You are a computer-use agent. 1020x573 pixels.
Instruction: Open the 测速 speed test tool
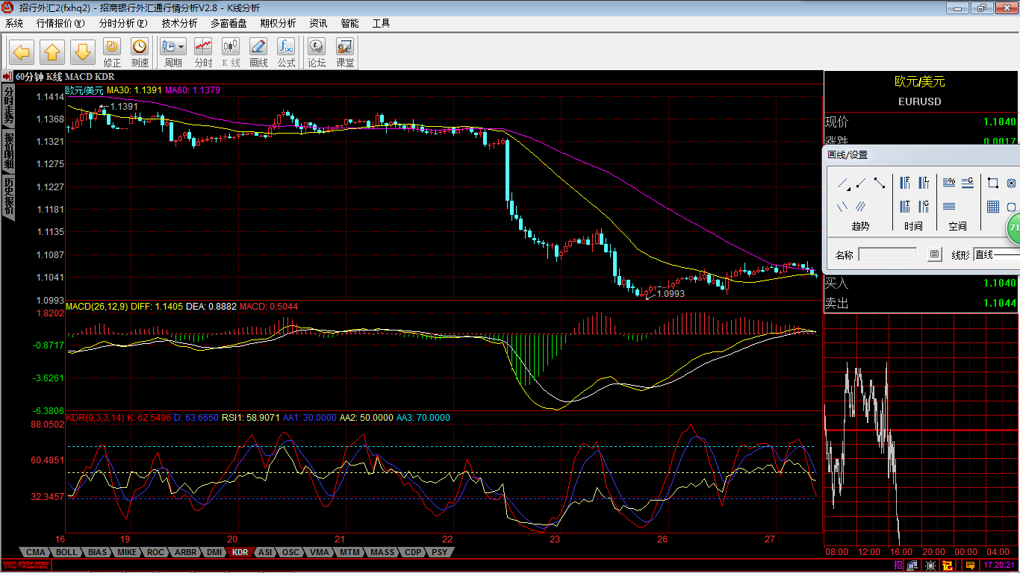140,52
